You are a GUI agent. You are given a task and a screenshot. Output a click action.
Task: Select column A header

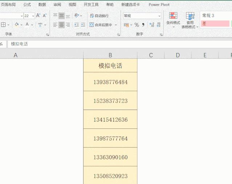[x=42, y=55]
